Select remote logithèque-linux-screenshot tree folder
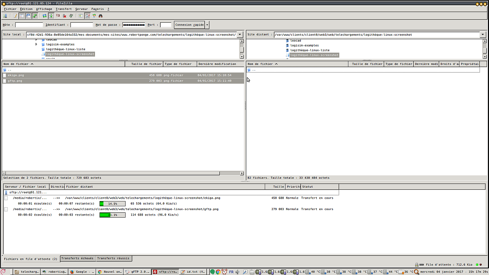Image resolution: width=489 pixels, height=275 pixels. [x=314, y=55]
